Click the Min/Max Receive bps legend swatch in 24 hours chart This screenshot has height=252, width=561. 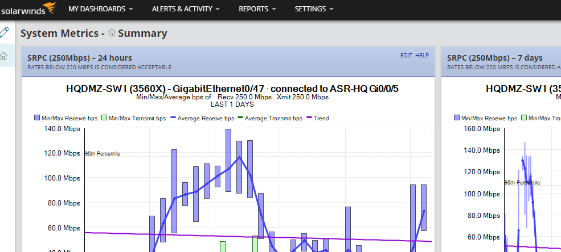tap(37, 118)
